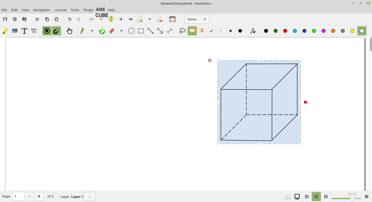Select the Text tool
This screenshot has width=372, height=202.
coord(24,31)
